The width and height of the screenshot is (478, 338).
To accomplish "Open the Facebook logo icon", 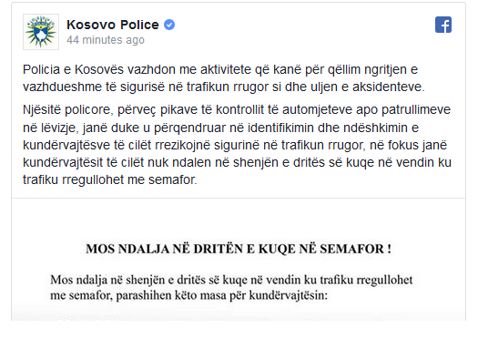I will pos(443,25).
